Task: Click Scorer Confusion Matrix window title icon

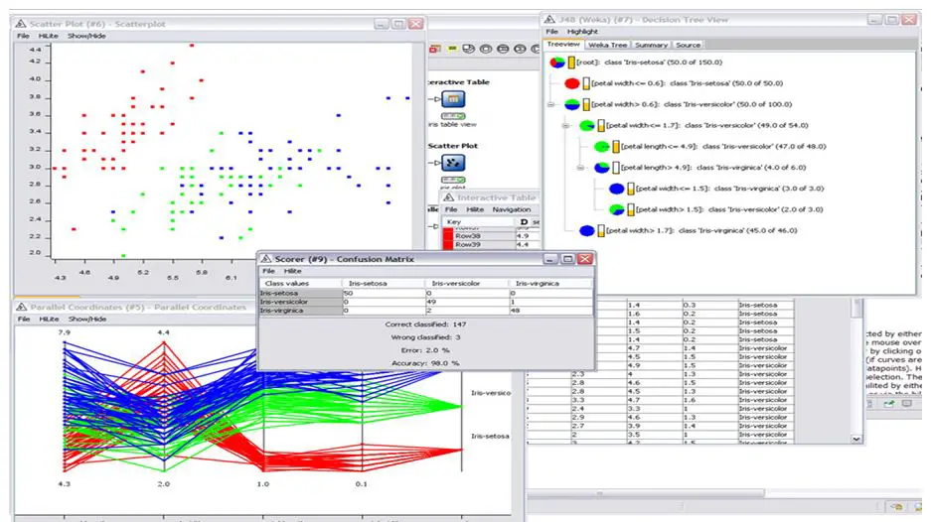Action: pos(266,259)
